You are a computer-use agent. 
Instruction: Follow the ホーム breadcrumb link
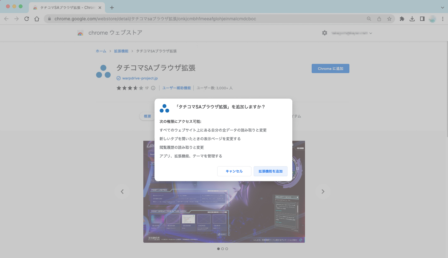[x=101, y=51]
